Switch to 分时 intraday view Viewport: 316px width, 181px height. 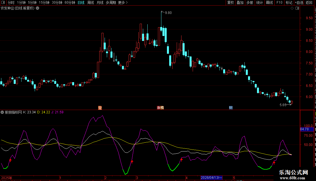click(x=11, y=3)
